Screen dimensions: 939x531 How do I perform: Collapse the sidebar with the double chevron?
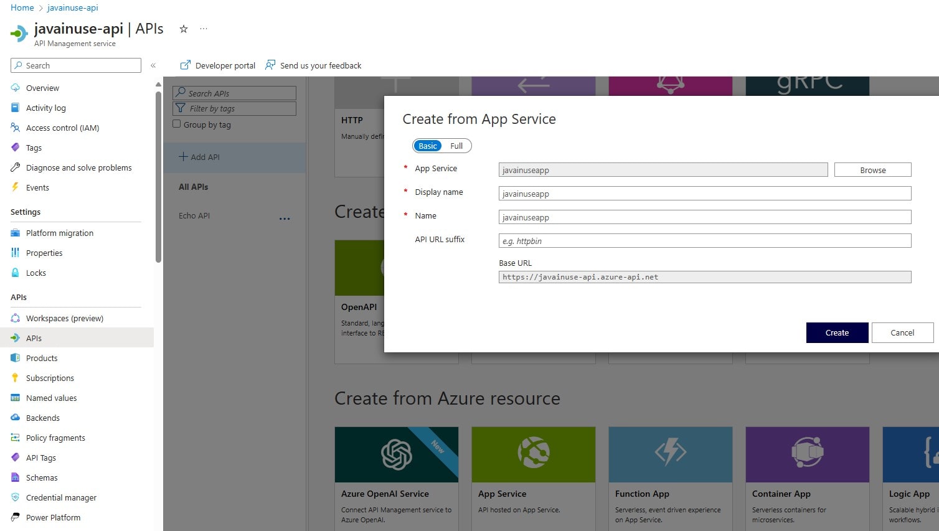pyautogui.click(x=153, y=65)
